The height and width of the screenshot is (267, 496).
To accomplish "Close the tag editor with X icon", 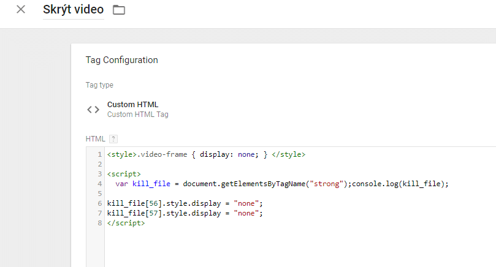I will (x=21, y=9).
